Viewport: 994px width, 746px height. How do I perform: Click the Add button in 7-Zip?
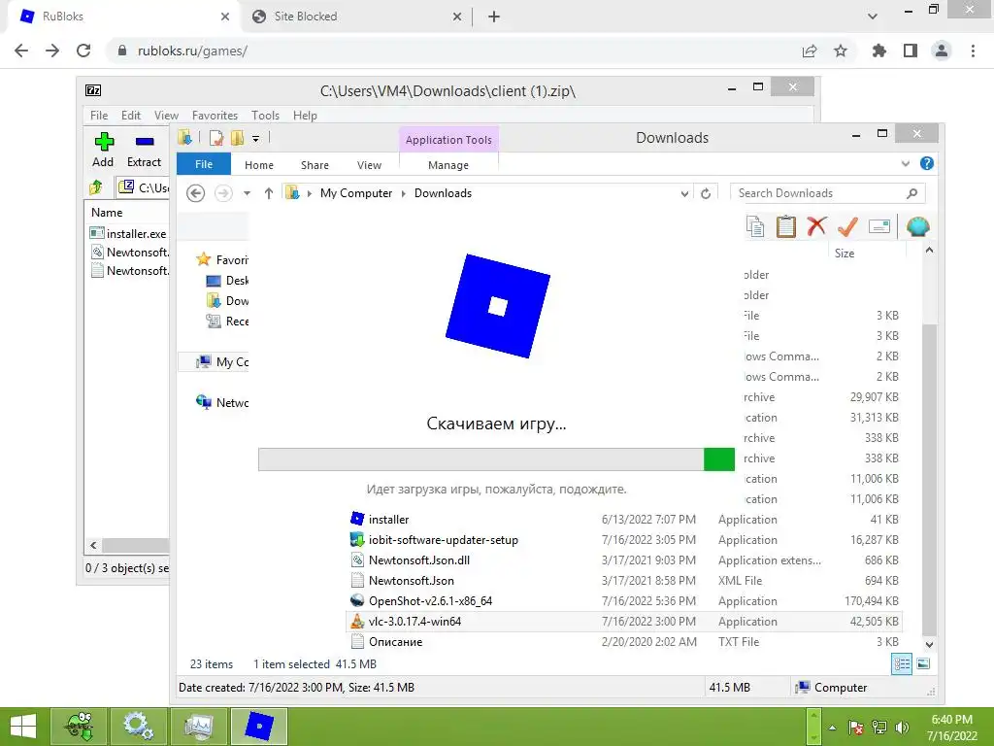tap(103, 151)
